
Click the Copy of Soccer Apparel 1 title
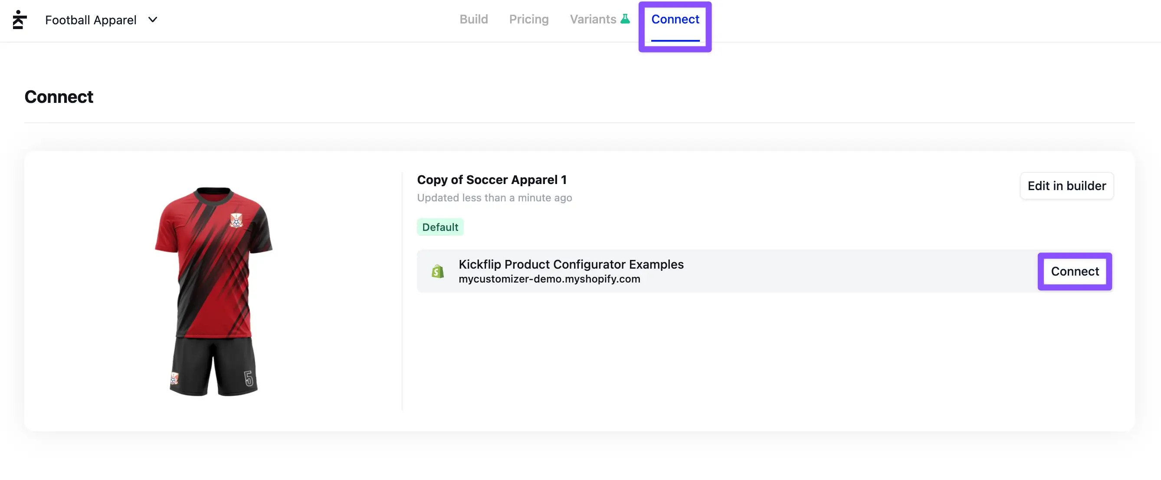[x=492, y=180]
